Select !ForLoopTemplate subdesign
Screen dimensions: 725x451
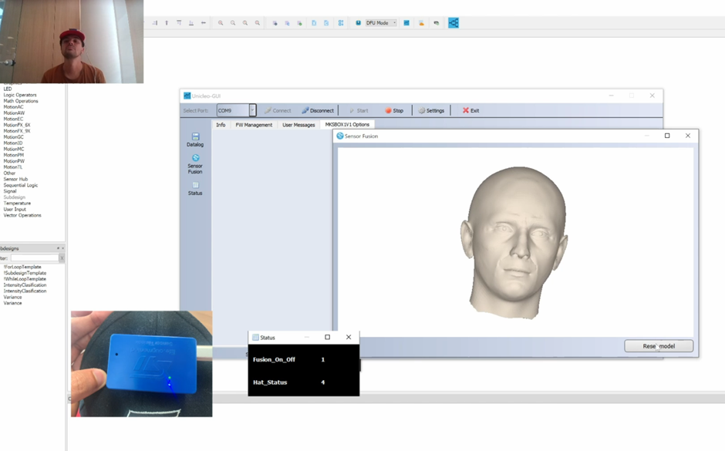[x=22, y=267]
